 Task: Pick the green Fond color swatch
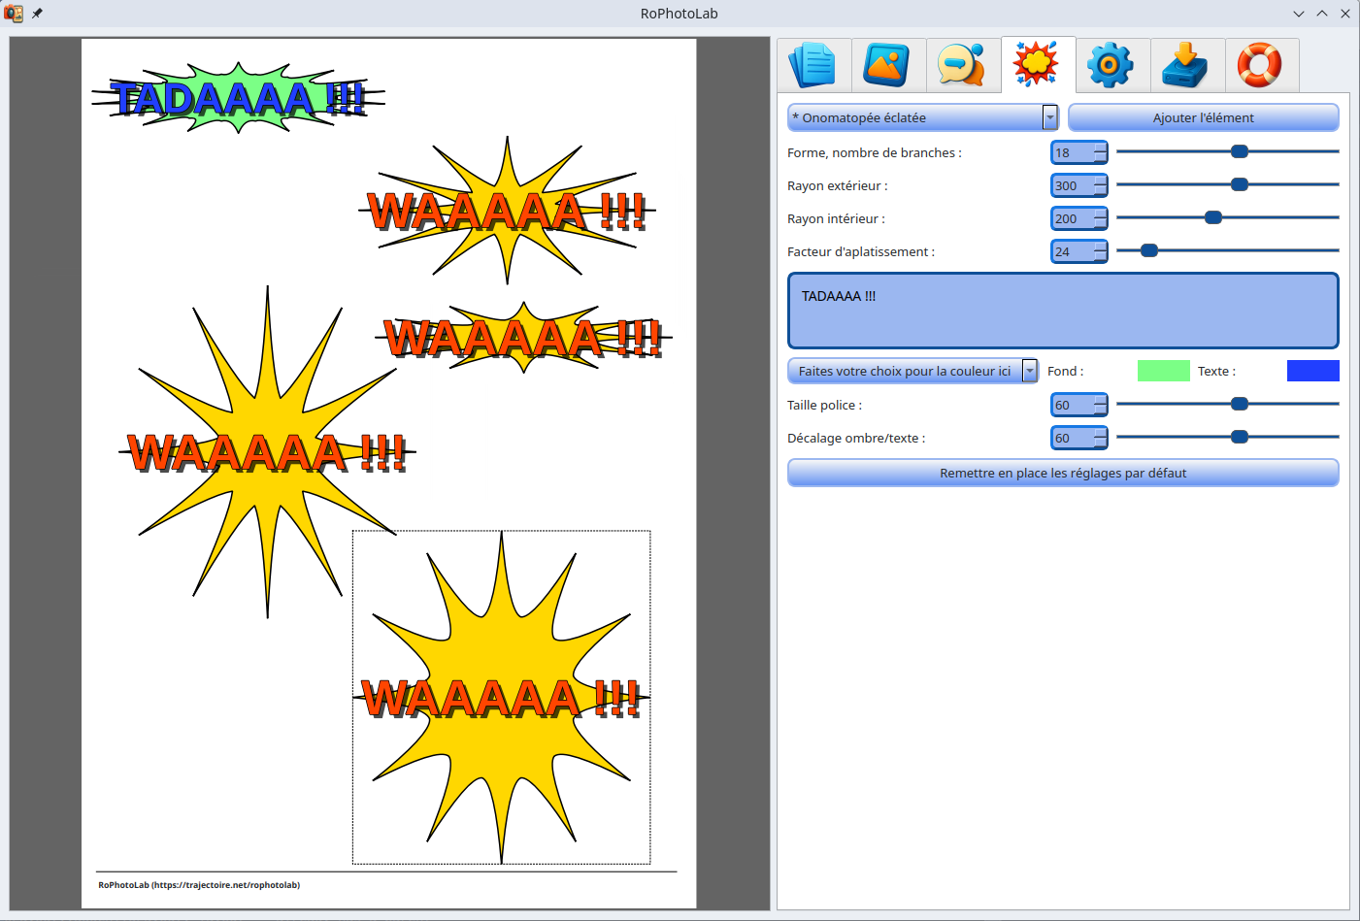point(1163,371)
